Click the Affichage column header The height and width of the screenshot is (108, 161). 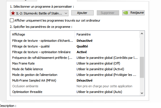[x=42, y=34]
